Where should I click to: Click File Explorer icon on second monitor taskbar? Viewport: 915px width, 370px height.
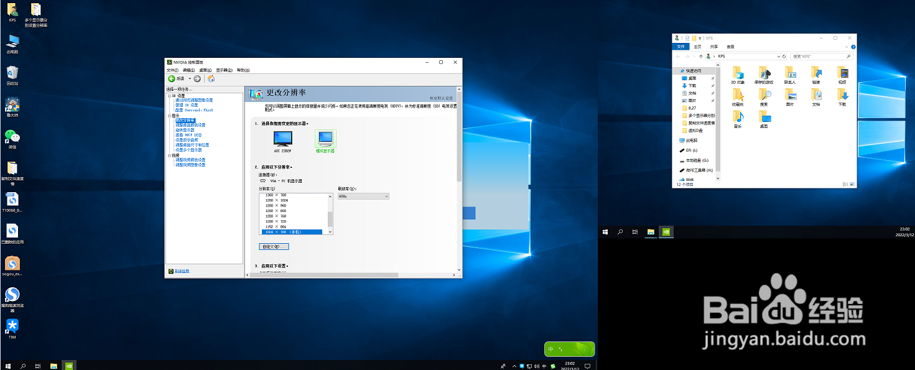(650, 232)
